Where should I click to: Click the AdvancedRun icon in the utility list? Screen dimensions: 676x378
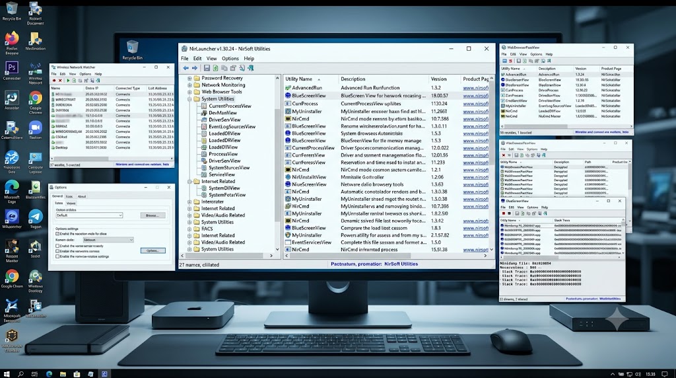[x=288, y=88]
